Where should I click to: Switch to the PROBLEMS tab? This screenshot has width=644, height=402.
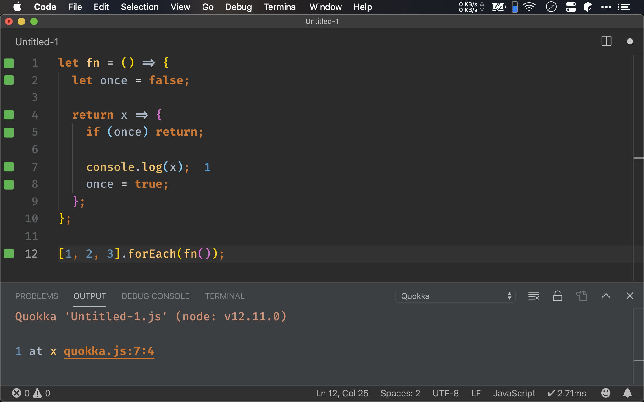(x=36, y=296)
